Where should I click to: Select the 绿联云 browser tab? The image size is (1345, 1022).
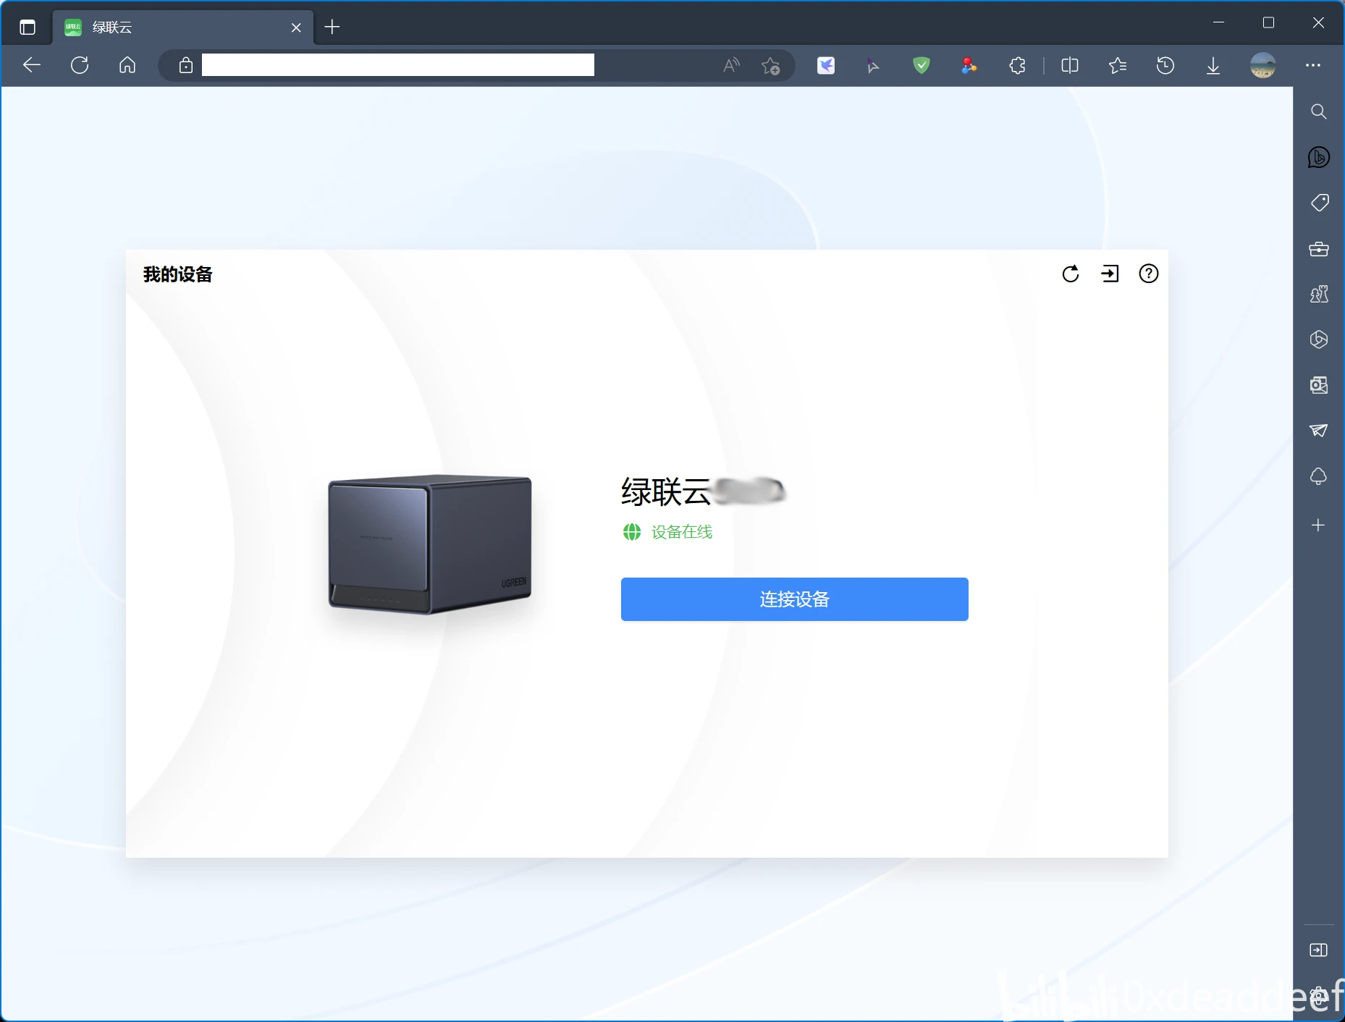coord(183,28)
